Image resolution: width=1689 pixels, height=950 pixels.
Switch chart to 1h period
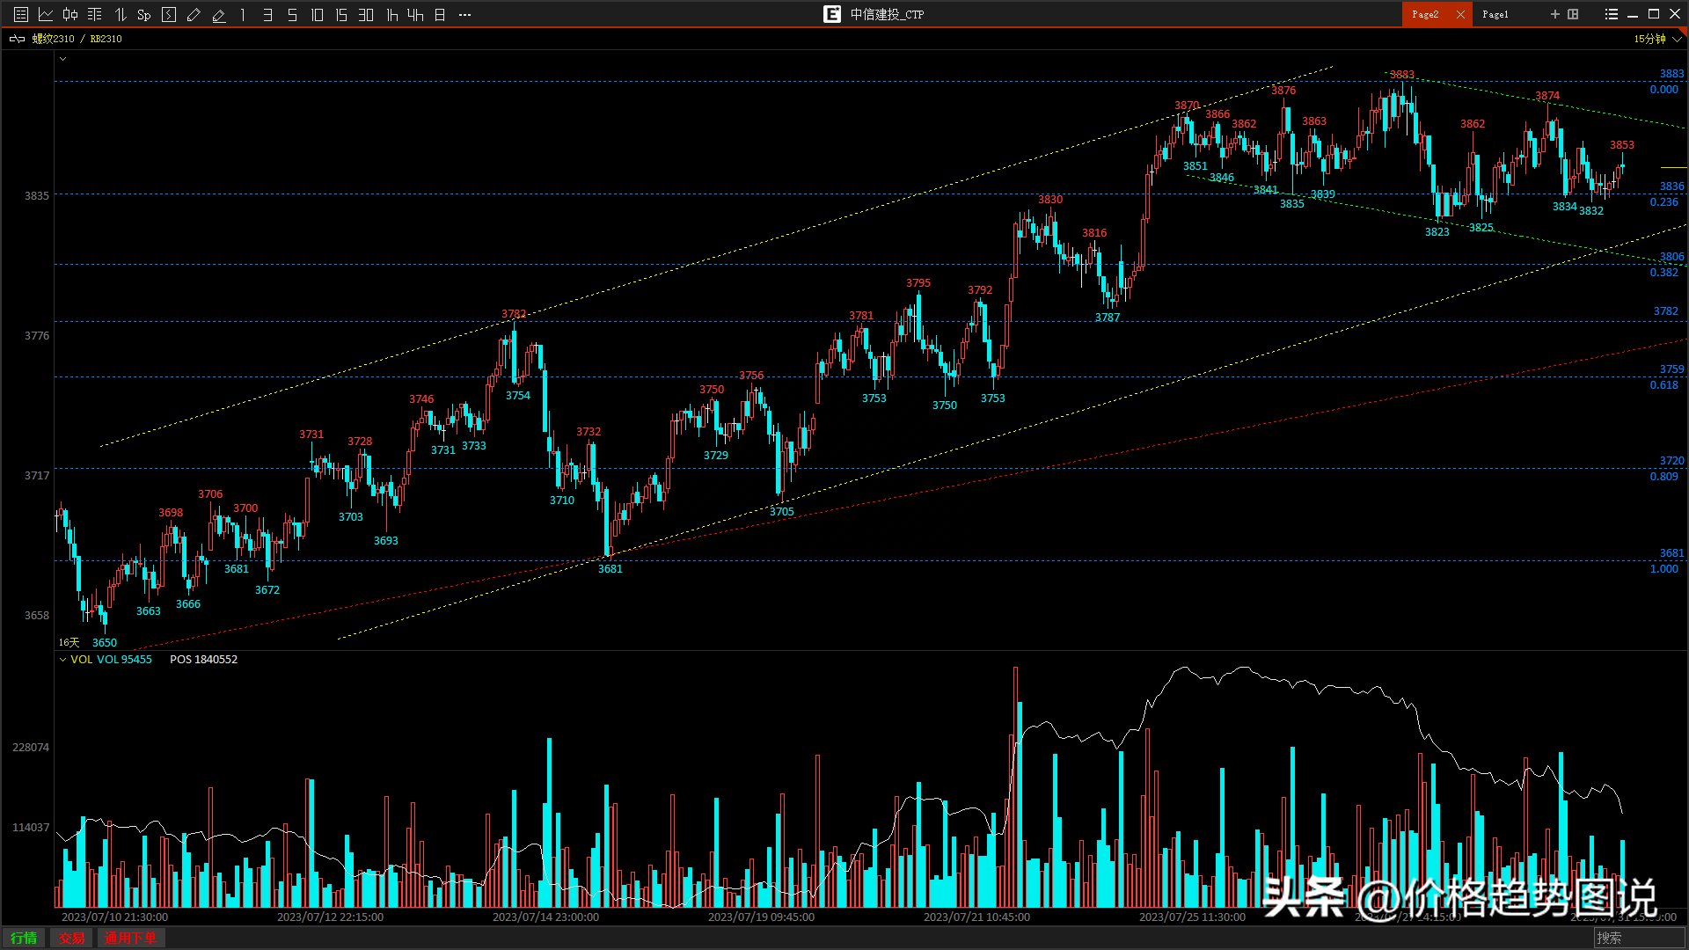coord(392,14)
